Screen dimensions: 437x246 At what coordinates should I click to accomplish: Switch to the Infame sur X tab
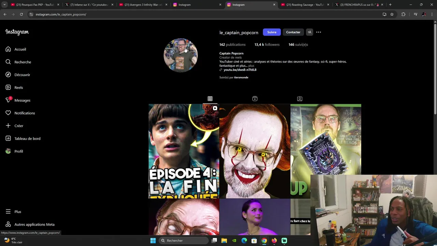click(x=89, y=5)
